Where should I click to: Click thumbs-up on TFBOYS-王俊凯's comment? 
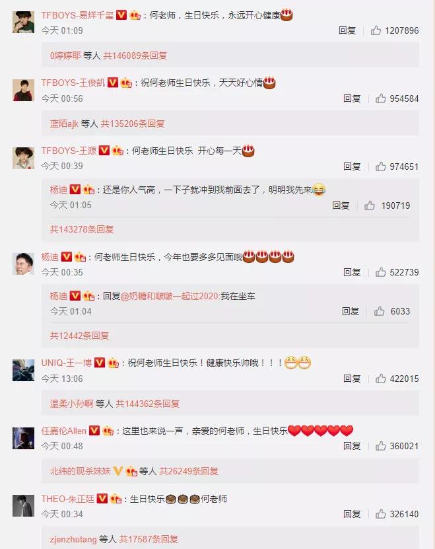pos(381,98)
